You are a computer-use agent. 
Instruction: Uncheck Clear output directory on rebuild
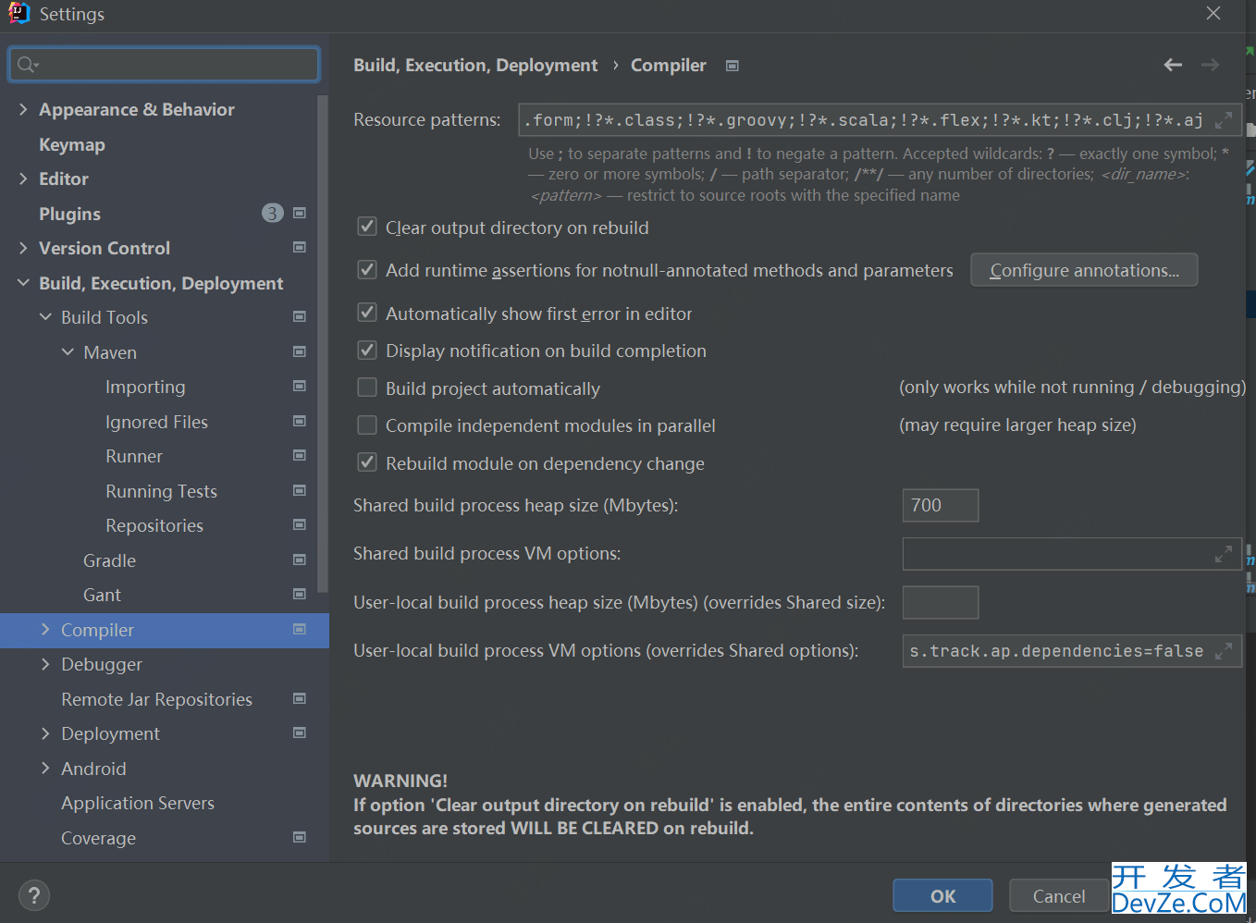pos(367,227)
